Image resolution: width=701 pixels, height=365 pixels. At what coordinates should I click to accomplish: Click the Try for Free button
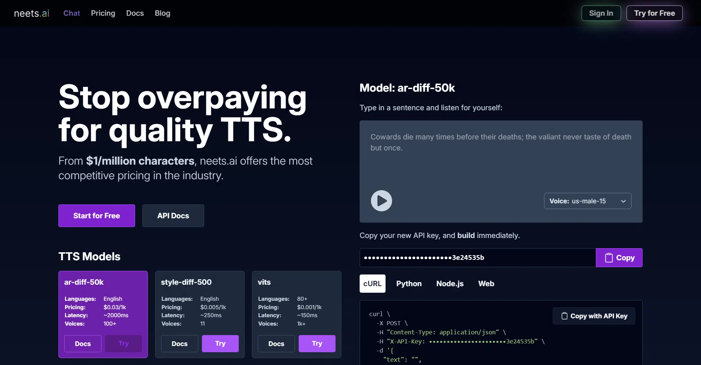coord(654,13)
